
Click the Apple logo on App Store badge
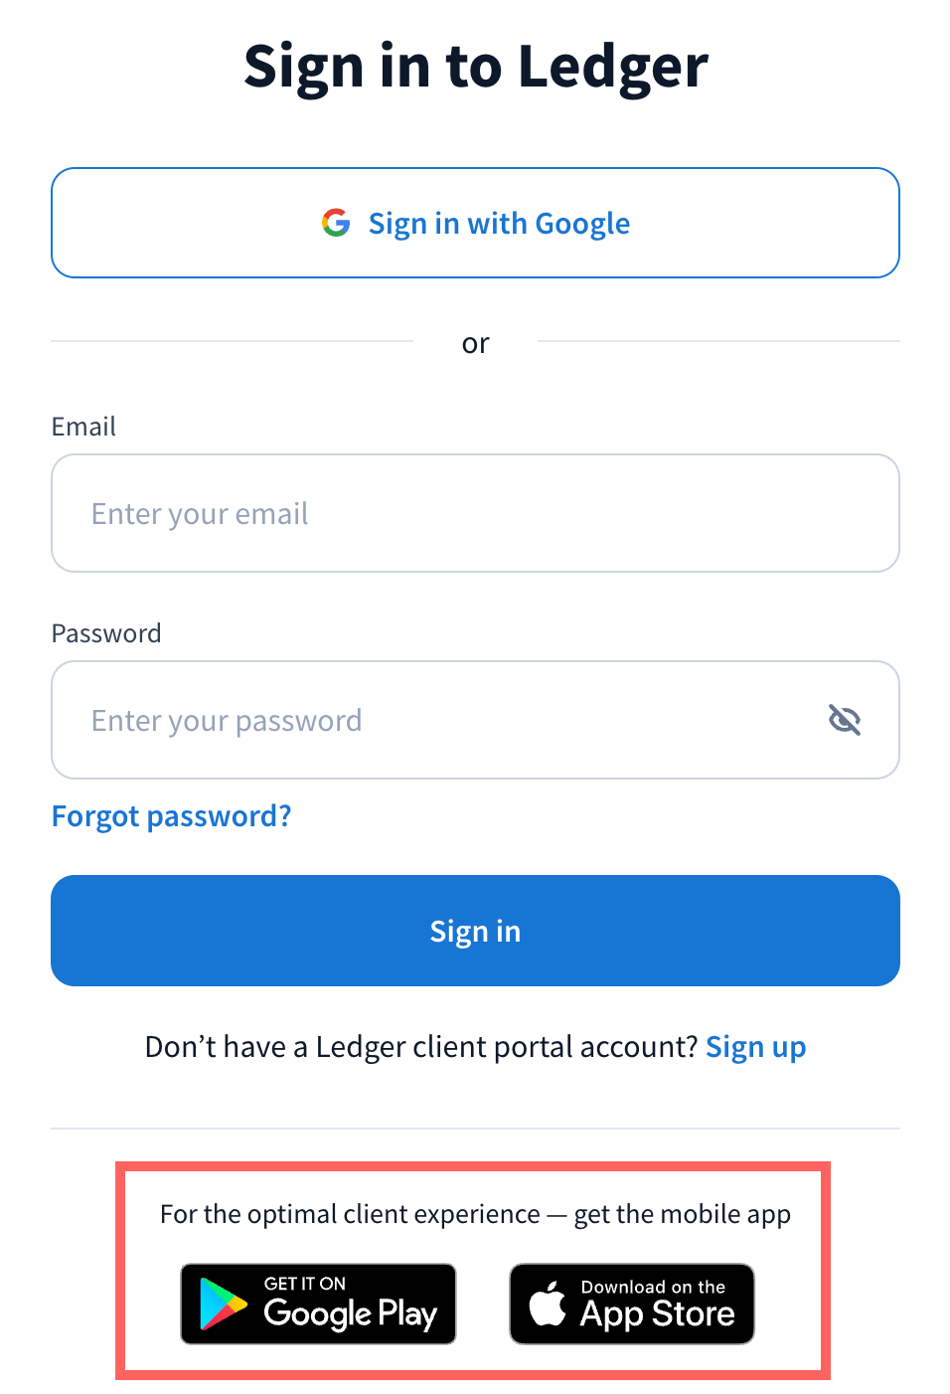(548, 1304)
